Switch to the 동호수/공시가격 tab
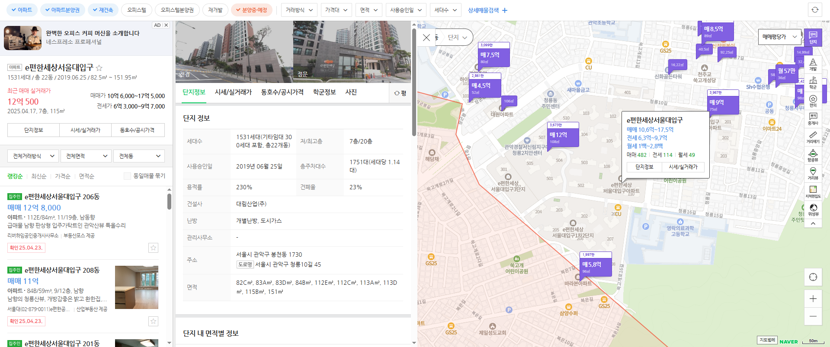Viewport: 830px width, 347px height. [x=282, y=92]
